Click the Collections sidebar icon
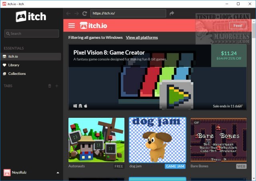Viewport: 256px width, 181px height. pos(4,74)
